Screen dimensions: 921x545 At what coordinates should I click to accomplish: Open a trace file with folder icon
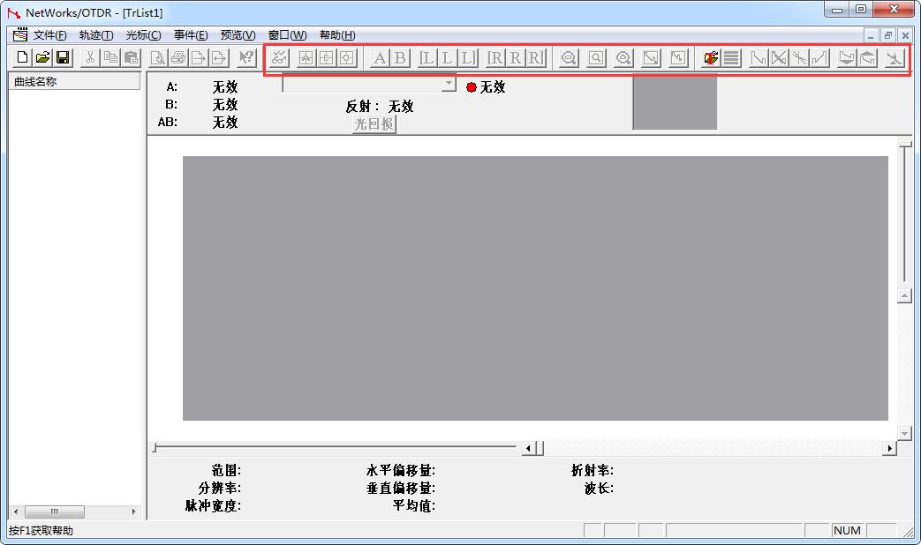[42, 58]
